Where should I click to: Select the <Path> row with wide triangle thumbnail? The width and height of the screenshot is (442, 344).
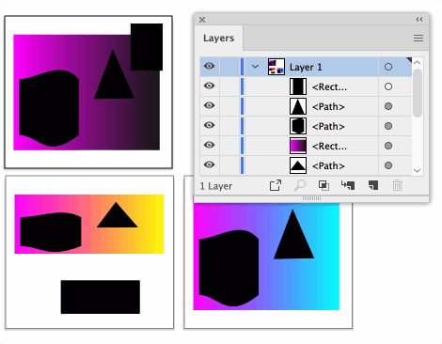[306, 165]
